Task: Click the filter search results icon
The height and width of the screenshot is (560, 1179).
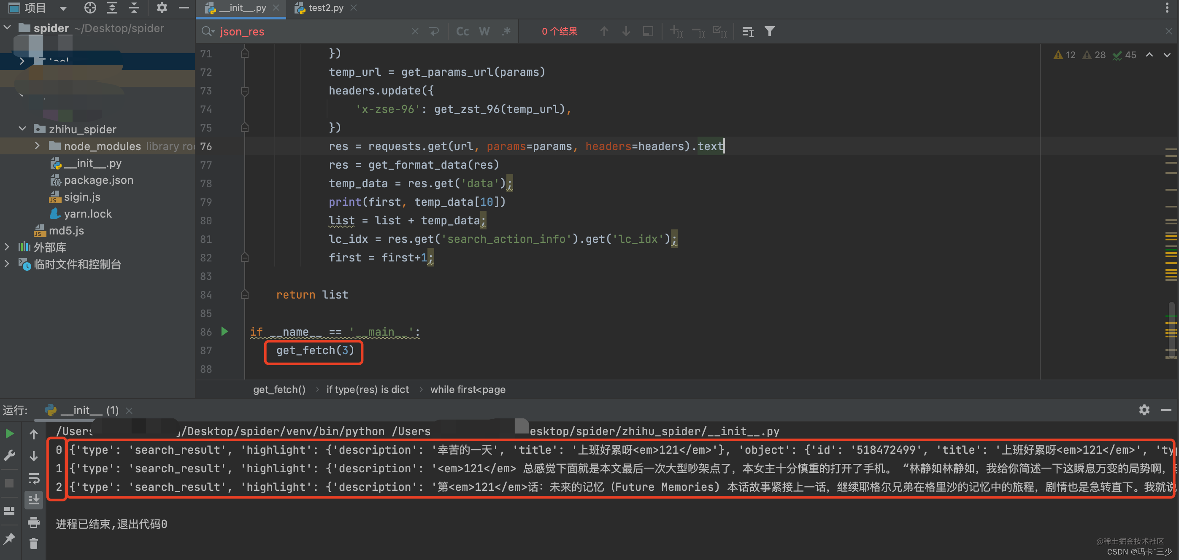Action: click(x=769, y=32)
